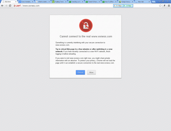171x131 pixels.
Task: Minimize the Chrome window
Action: tap(160, 1)
